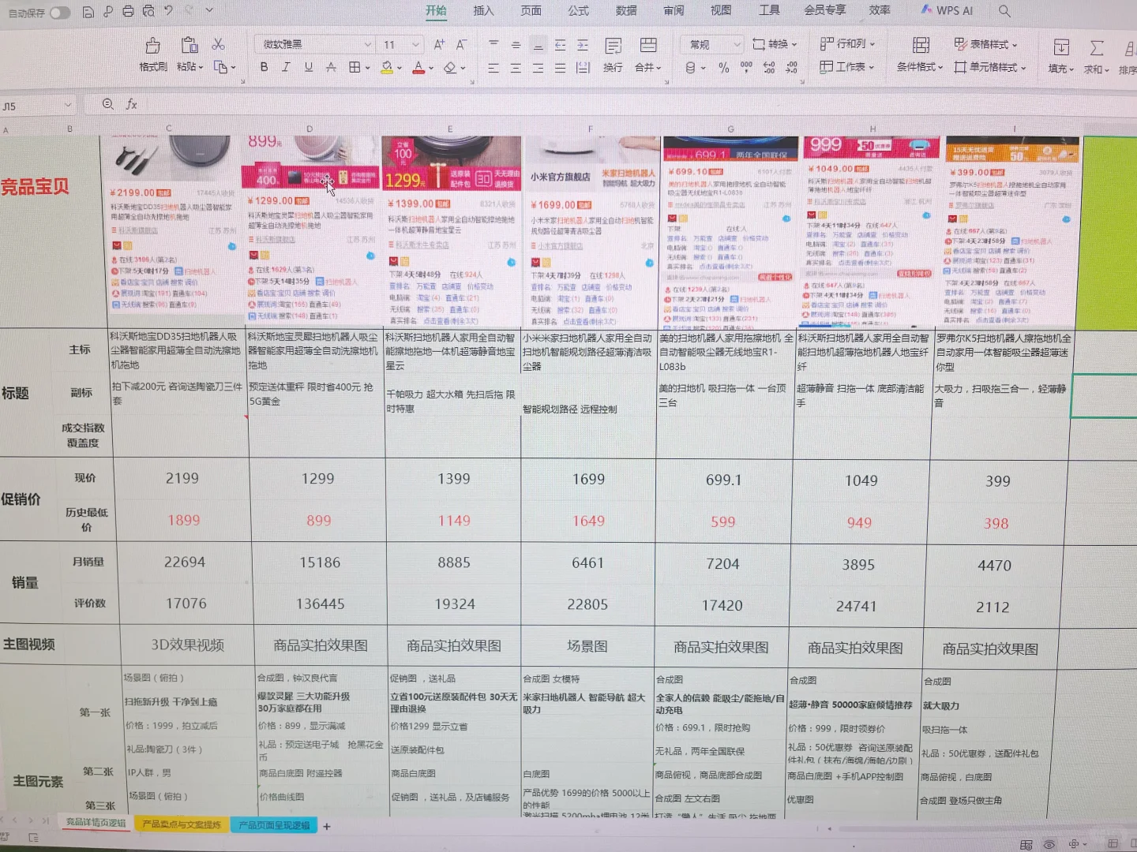Open the 行和列 rows and columns menu
The height and width of the screenshot is (852, 1137).
(847, 44)
